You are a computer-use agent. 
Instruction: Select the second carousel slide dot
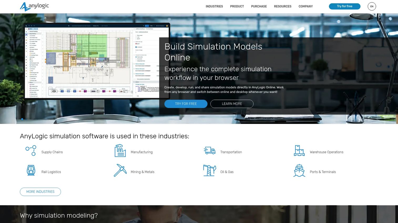(26, 119)
